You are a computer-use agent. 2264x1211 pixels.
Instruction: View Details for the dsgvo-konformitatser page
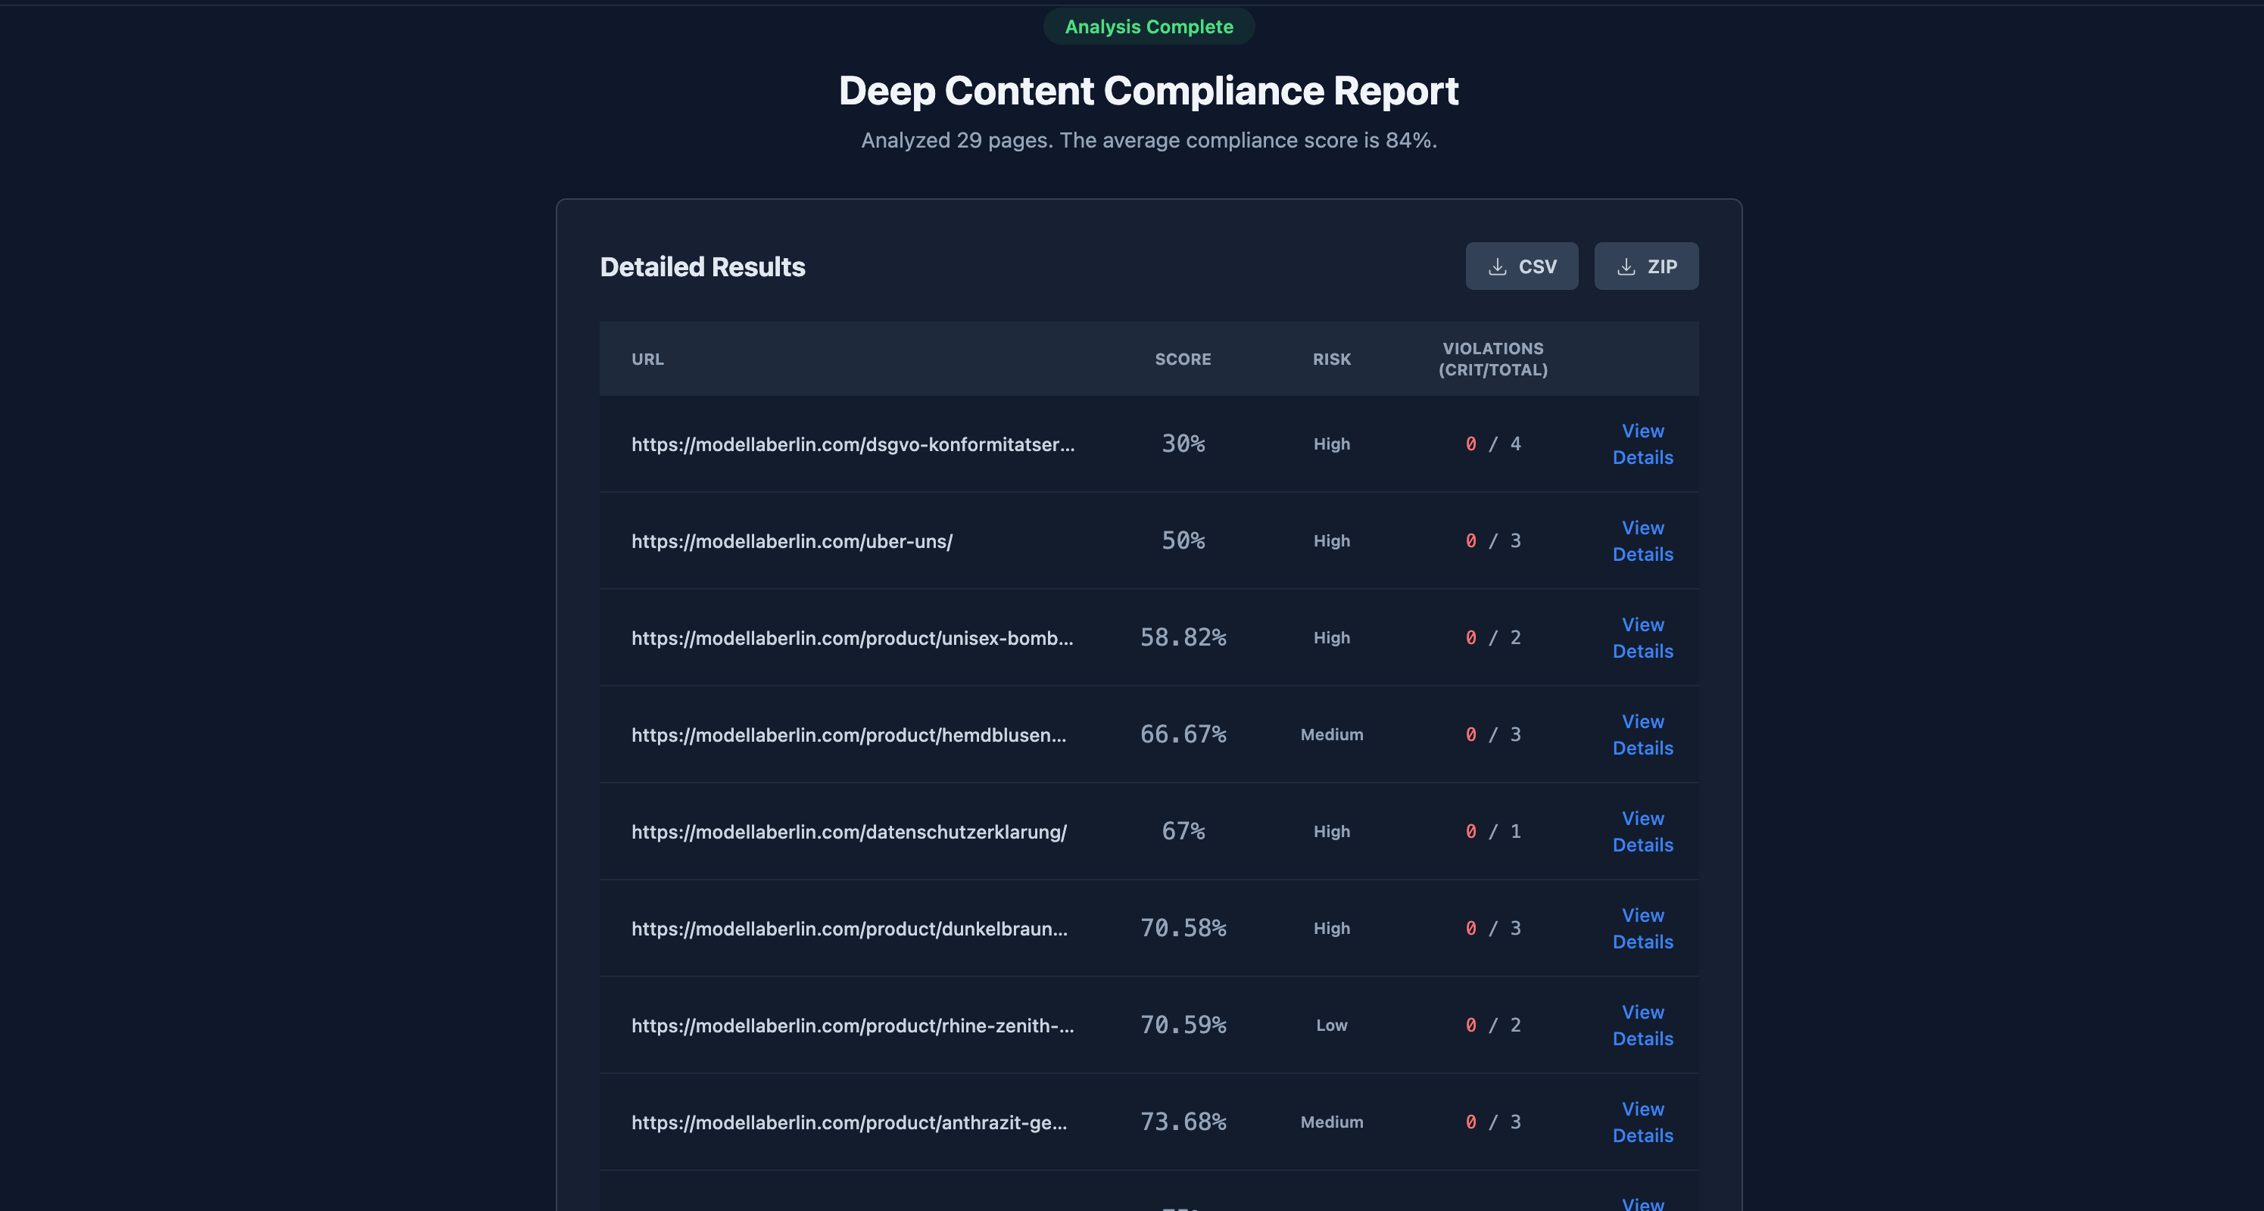tap(1642, 444)
